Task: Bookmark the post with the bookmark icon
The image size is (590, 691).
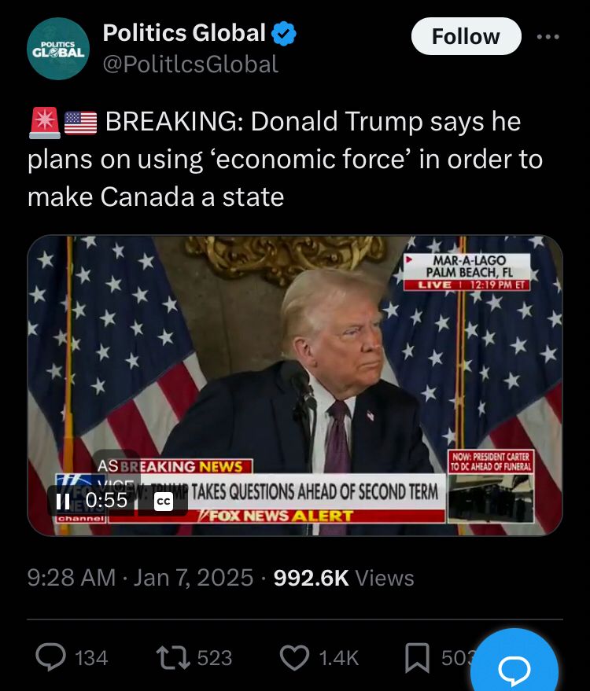Action: click(x=417, y=657)
